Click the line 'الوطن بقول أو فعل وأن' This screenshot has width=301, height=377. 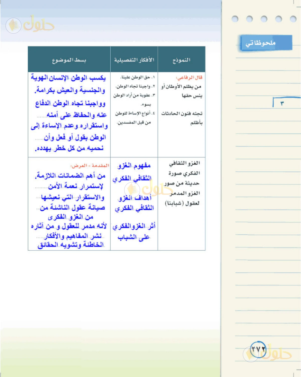(x=75, y=137)
